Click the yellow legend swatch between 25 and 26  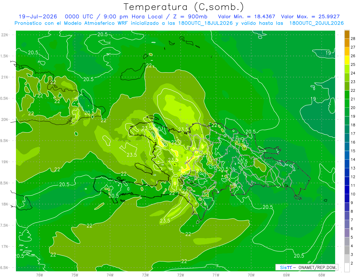347,60
